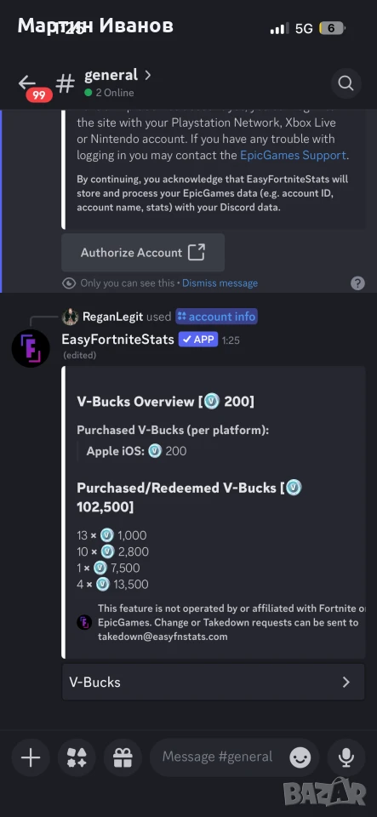Tap the EasyFortniteStats username

pos(117,340)
